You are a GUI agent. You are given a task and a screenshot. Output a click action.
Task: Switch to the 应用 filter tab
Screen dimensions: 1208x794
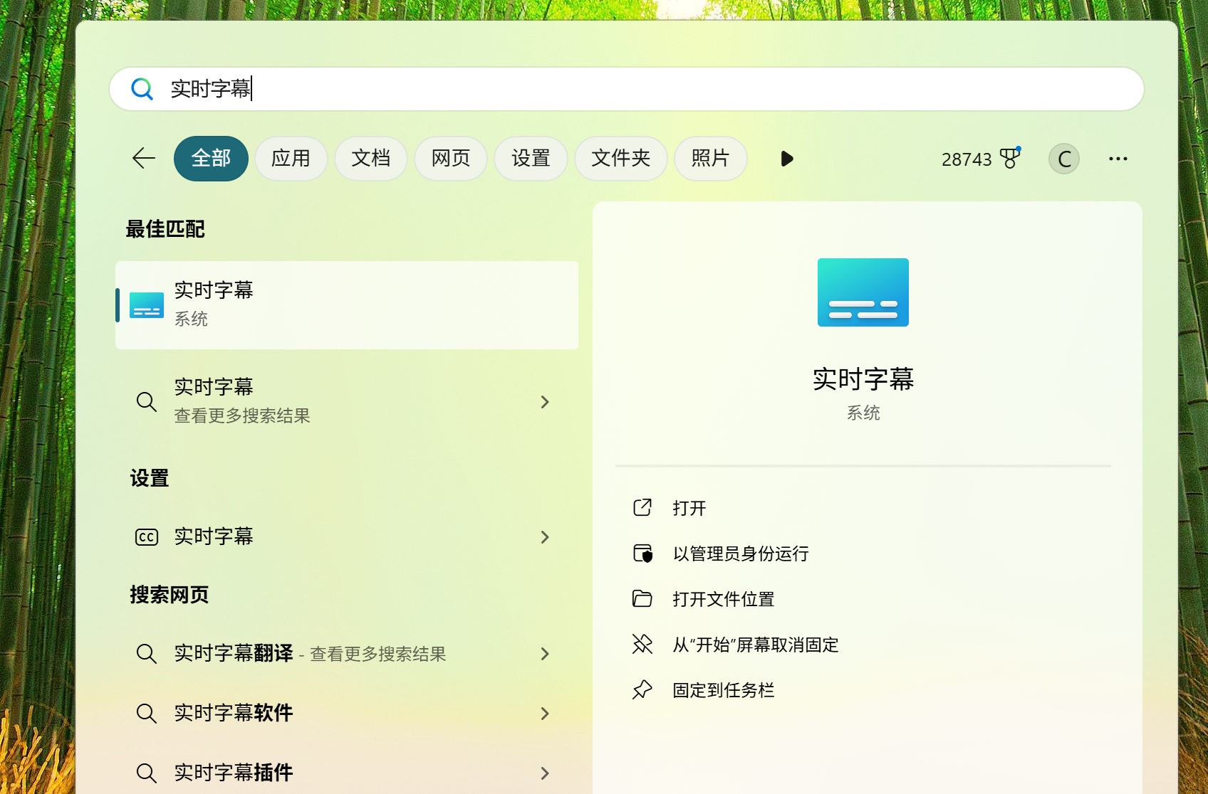point(291,158)
